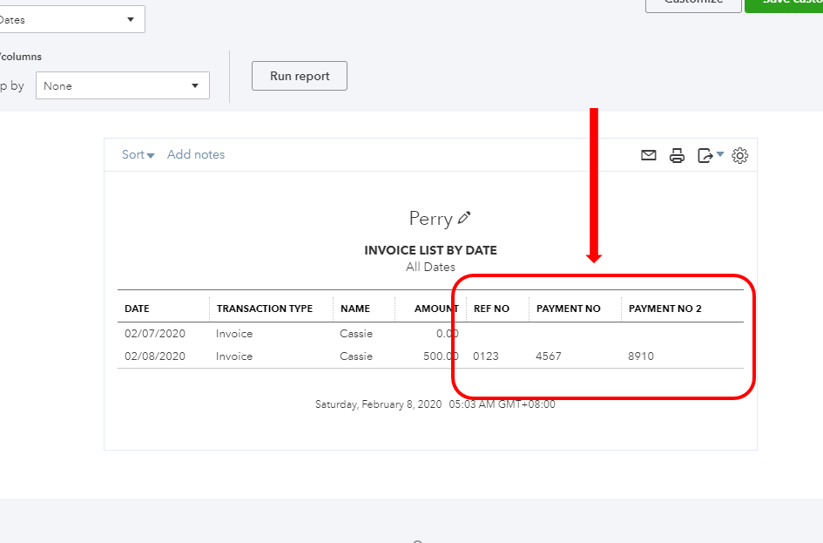Viewport: 823px width, 543px height.
Task: Click the 500.00 amount cell
Action: (x=441, y=356)
